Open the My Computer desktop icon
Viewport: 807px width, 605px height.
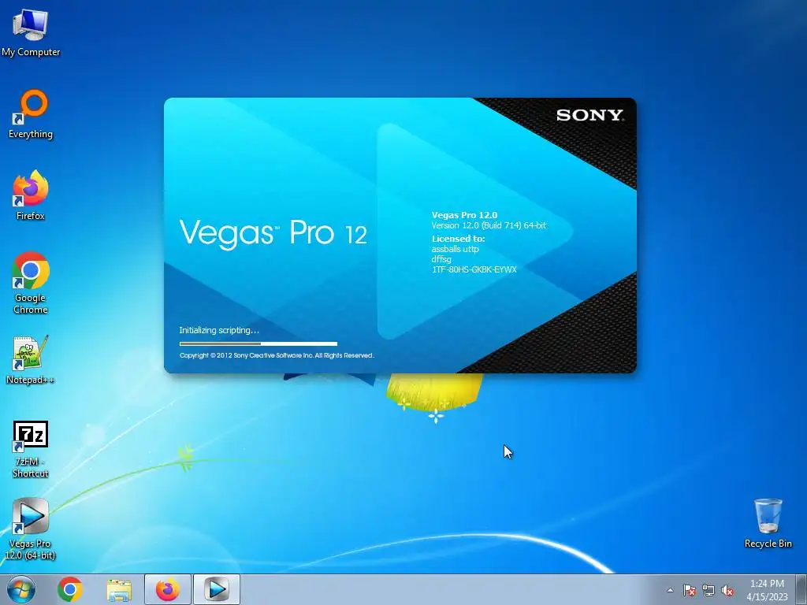pos(31,33)
